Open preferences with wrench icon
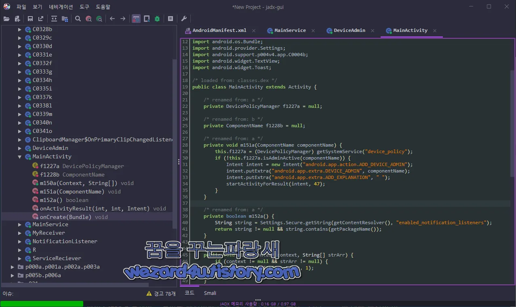Screen dimensions: 516x307 184,19
